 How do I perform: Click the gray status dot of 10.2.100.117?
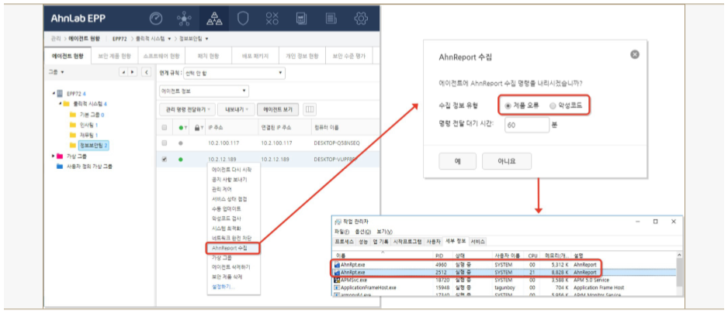click(181, 143)
